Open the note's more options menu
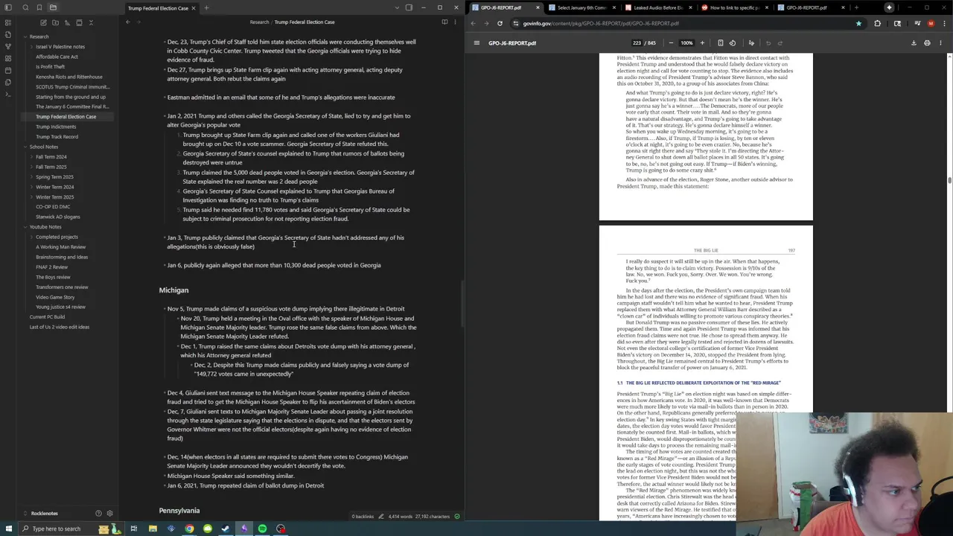This screenshot has height=536, width=953. coord(456,22)
